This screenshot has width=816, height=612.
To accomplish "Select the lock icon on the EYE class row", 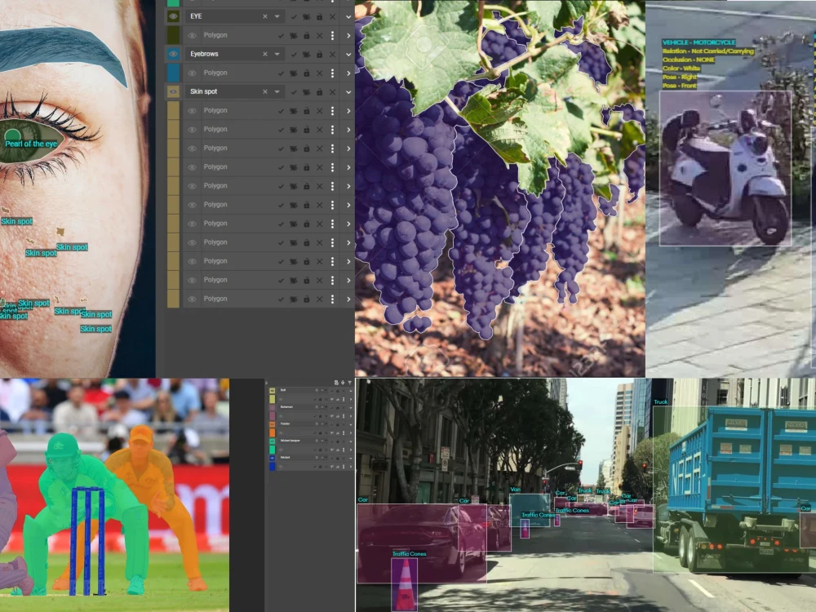I will (x=320, y=16).
